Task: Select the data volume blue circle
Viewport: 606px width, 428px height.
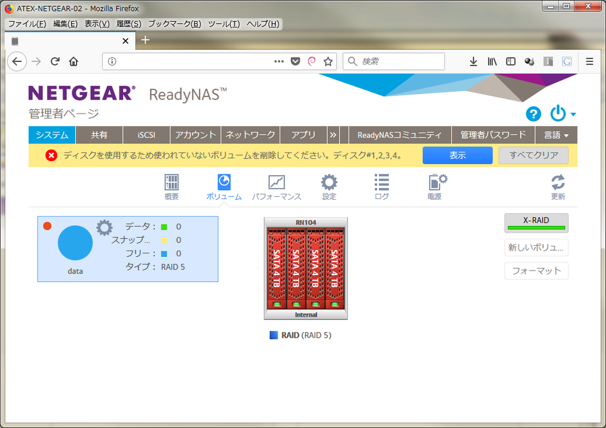Action: [x=75, y=243]
